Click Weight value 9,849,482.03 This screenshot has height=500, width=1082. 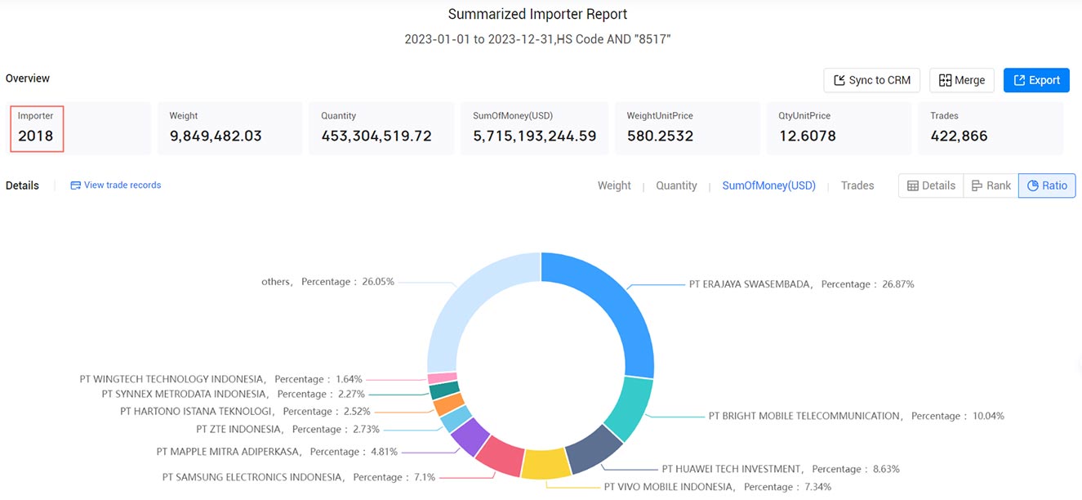pyautogui.click(x=216, y=136)
